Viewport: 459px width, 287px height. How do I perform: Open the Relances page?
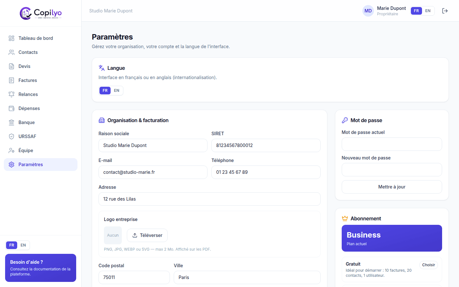pyautogui.click(x=40, y=94)
